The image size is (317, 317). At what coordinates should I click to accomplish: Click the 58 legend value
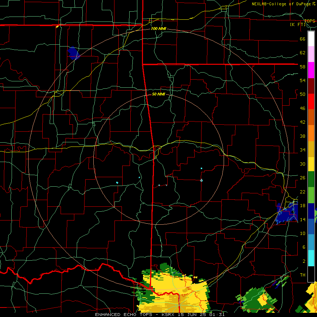(303, 67)
